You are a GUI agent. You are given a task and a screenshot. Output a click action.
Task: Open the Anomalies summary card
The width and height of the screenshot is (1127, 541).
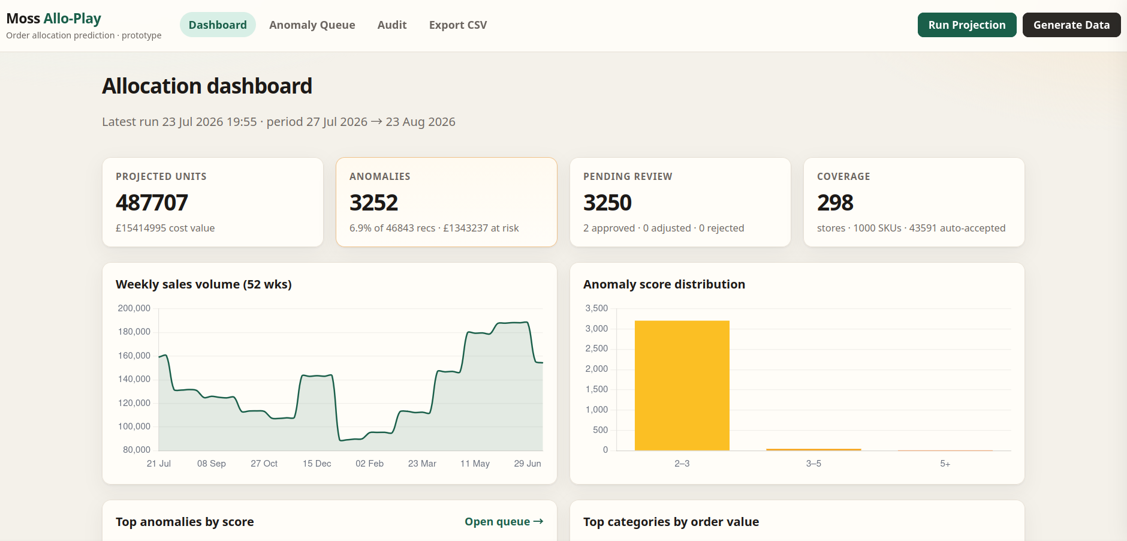click(x=447, y=202)
